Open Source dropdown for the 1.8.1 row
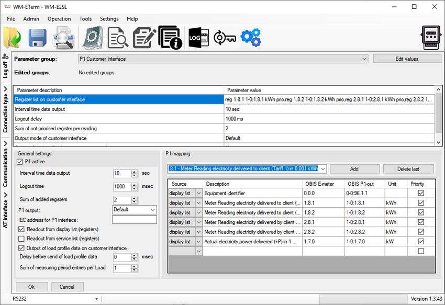The image size is (445, 305). tap(198, 203)
